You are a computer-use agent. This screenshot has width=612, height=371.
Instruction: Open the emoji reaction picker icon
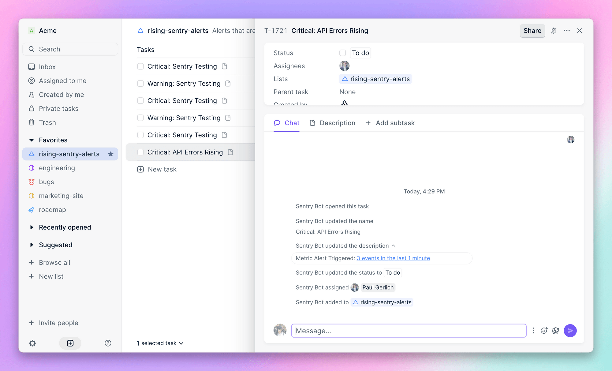[544, 331]
